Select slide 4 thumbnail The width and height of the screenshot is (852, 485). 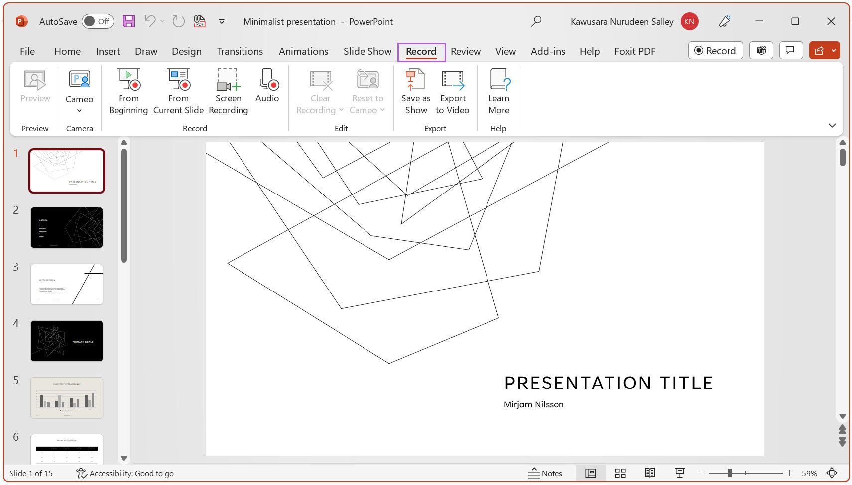(66, 341)
